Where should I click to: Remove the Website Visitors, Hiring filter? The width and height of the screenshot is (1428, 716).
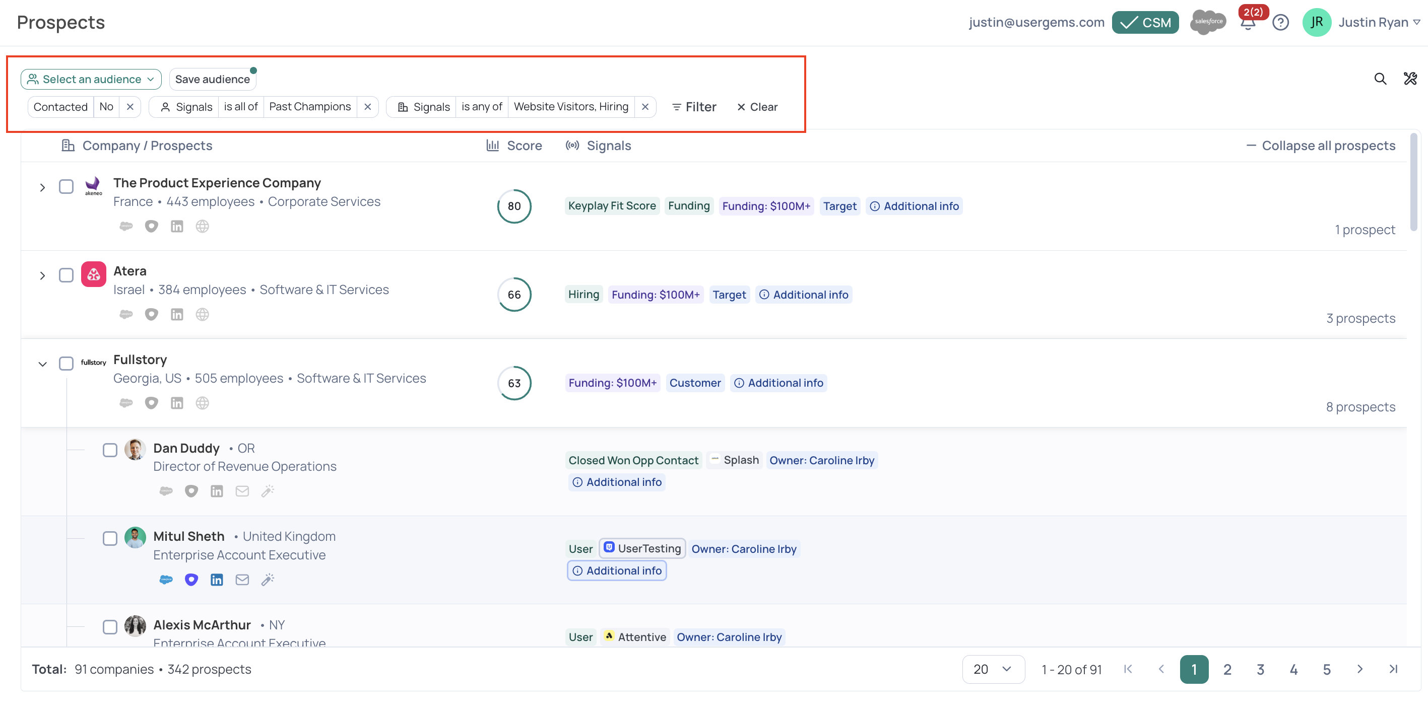pos(644,106)
